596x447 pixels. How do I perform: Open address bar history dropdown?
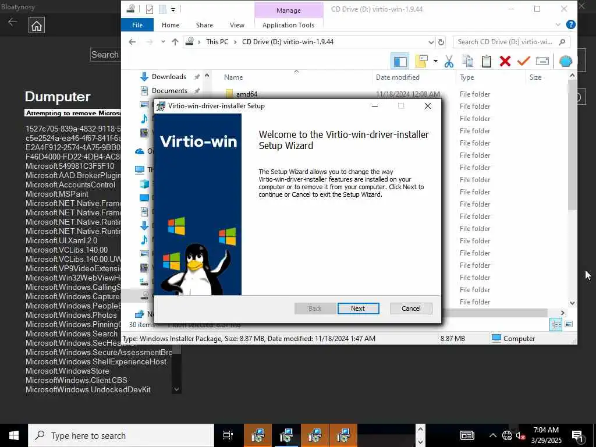431,42
